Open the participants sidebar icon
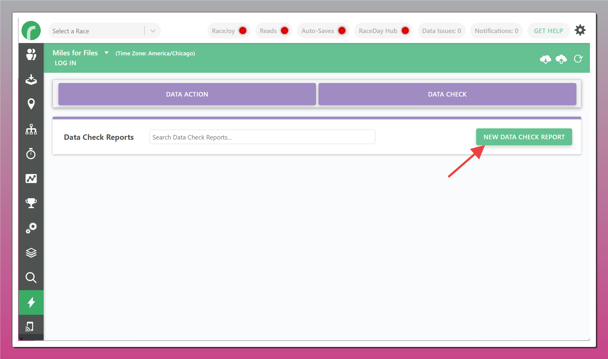The width and height of the screenshot is (608, 359). pos(31,55)
